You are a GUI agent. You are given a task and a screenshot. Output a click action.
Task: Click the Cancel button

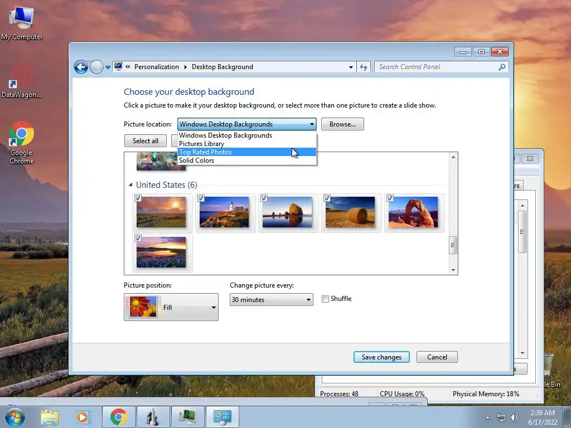(437, 357)
